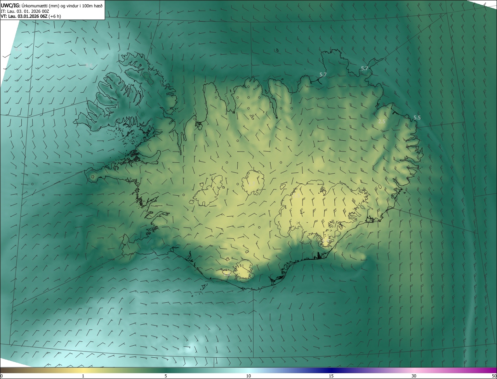This screenshot has height=379, width=497.
Task: Click the 5.5 precipitation value on the east coast
Action: point(417,117)
